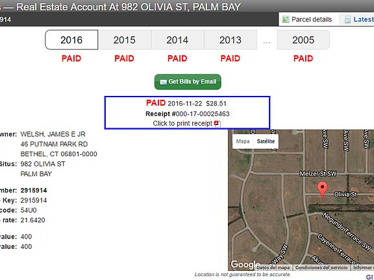Click the red location pin on map

[322, 190]
